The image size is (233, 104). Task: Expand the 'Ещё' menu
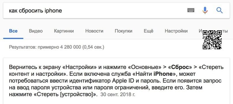(149, 31)
